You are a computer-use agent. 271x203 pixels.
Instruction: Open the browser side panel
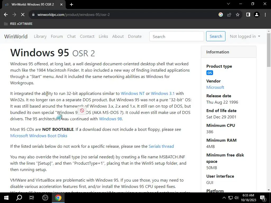248,15
